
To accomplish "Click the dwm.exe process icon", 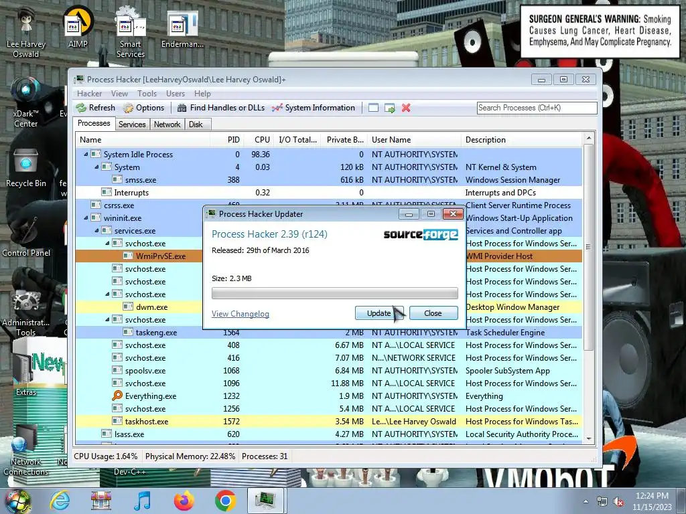I will pyautogui.click(x=128, y=307).
